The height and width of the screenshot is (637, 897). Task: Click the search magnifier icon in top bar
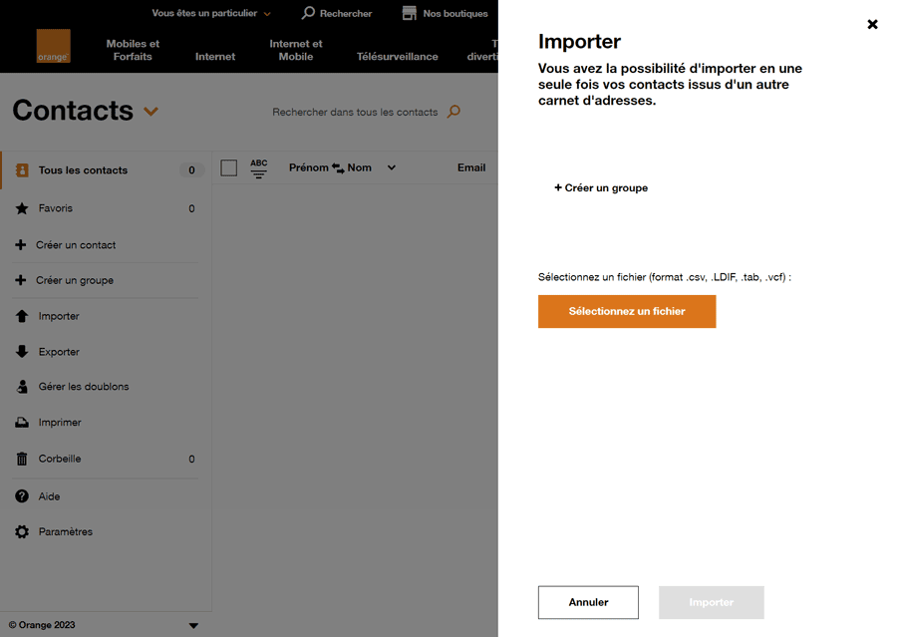point(308,13)
